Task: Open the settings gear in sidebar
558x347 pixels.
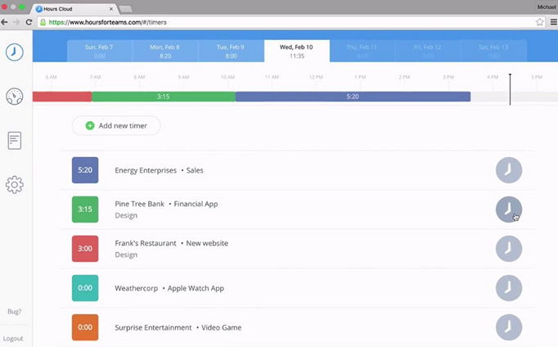Action: tap(14, 184)
